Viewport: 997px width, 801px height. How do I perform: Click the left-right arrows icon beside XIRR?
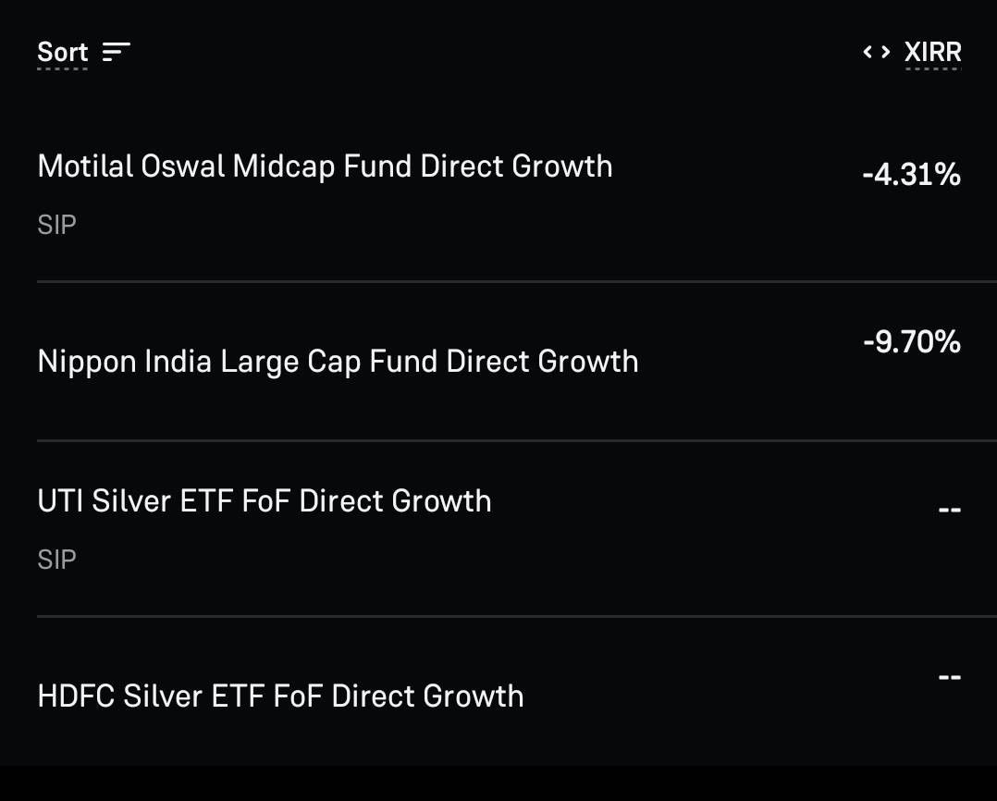tap(876, 52)
